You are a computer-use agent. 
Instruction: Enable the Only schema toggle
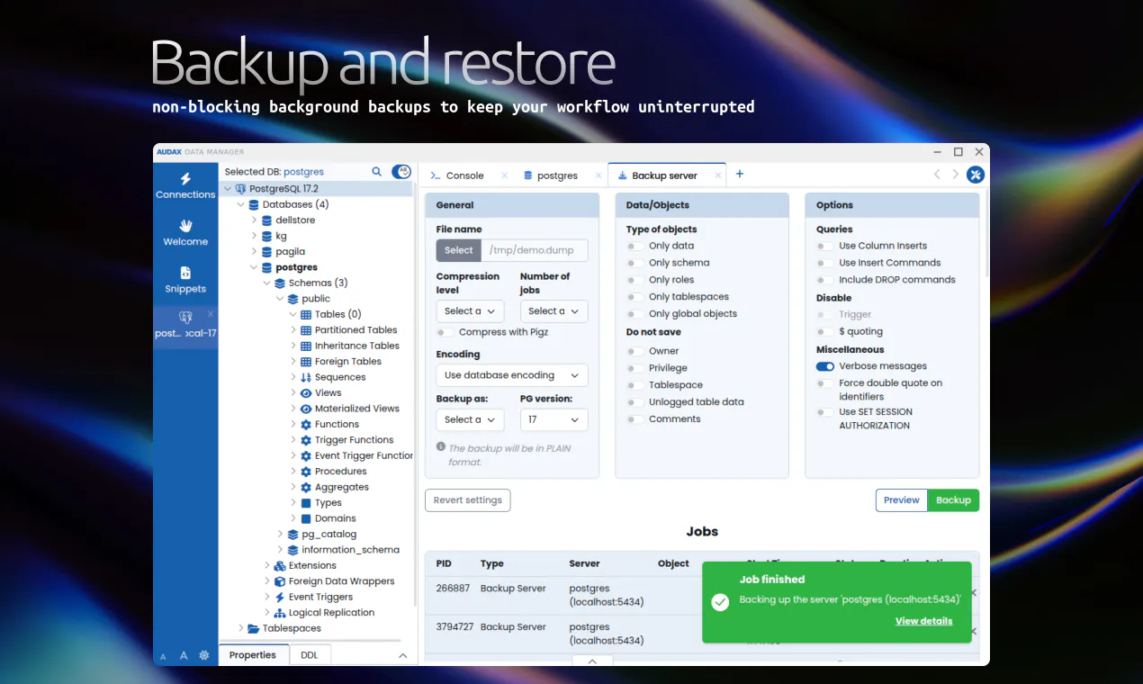click(x=635, y=263)
